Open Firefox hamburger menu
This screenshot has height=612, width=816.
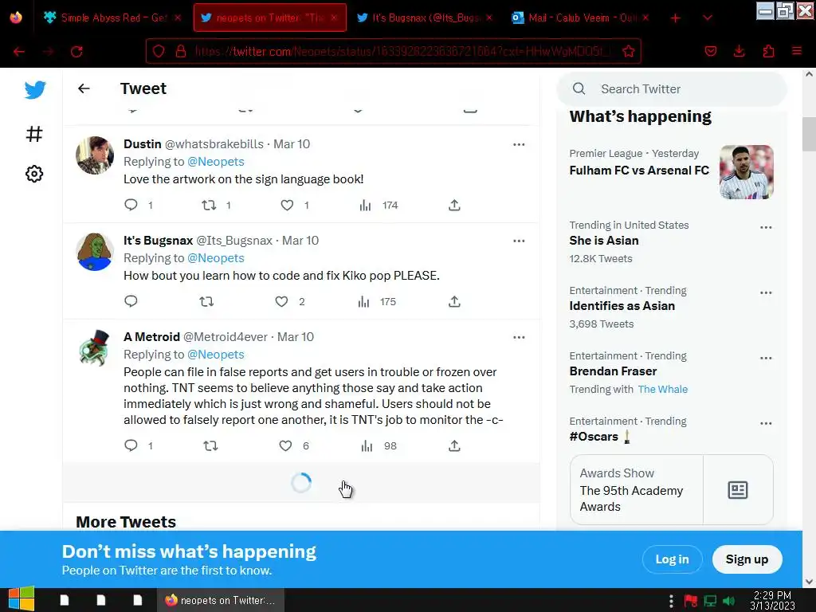click(x=797, y=51)
